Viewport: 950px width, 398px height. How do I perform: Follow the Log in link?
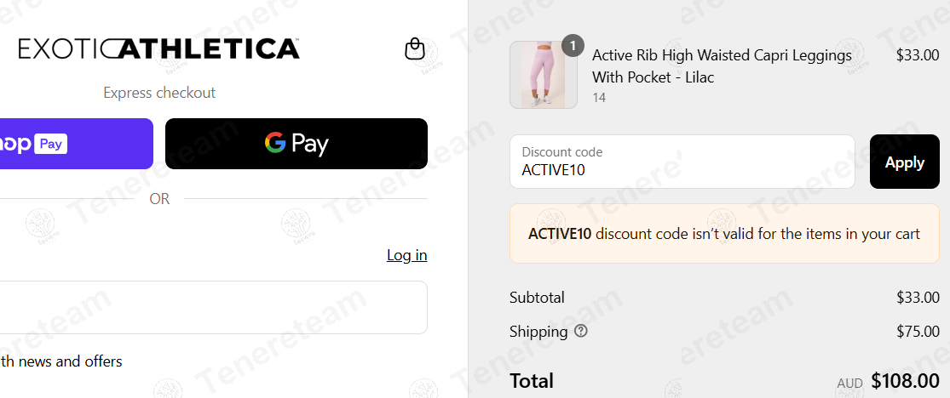[406, 255]
